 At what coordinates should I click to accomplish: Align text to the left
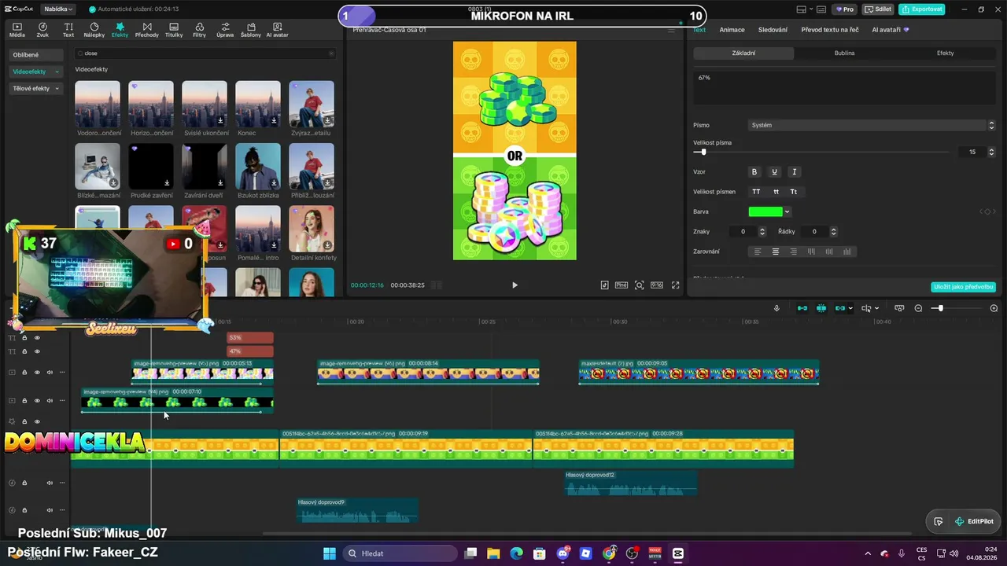(x=758, y=252)
